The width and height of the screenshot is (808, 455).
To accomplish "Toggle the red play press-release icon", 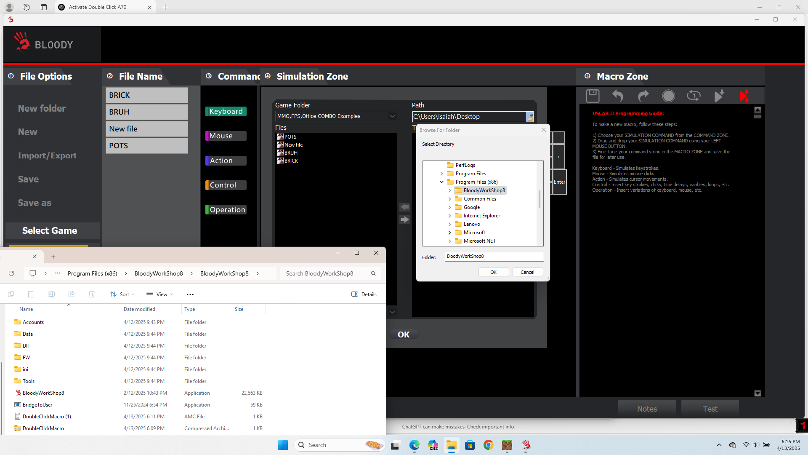I will (744, 96).
